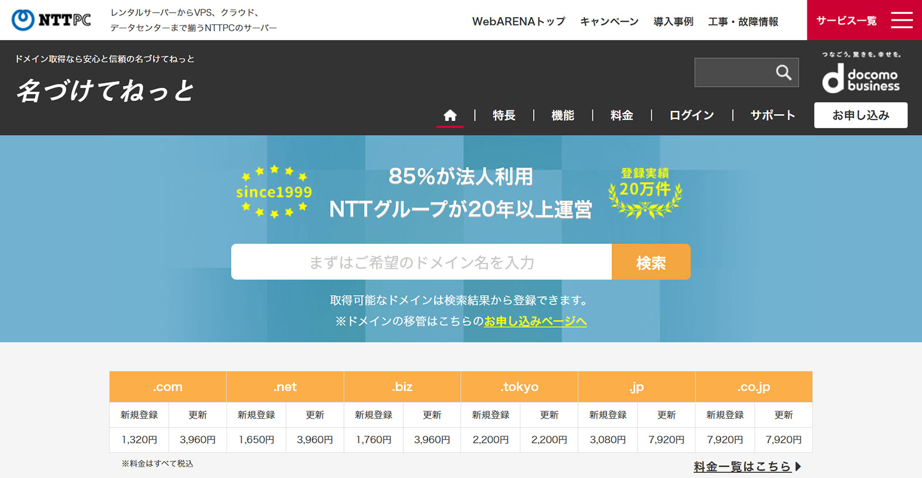Click the .com column header
Screen dimensions: 922x478
168,387
